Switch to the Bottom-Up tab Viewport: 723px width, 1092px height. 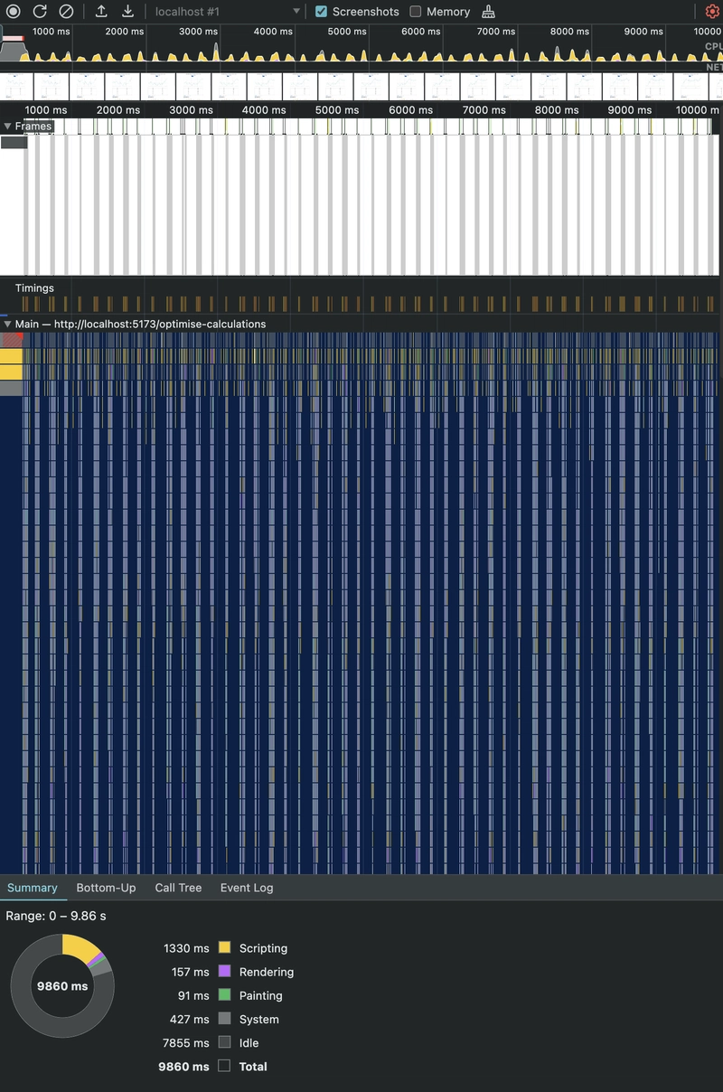[x=106, y=888]
